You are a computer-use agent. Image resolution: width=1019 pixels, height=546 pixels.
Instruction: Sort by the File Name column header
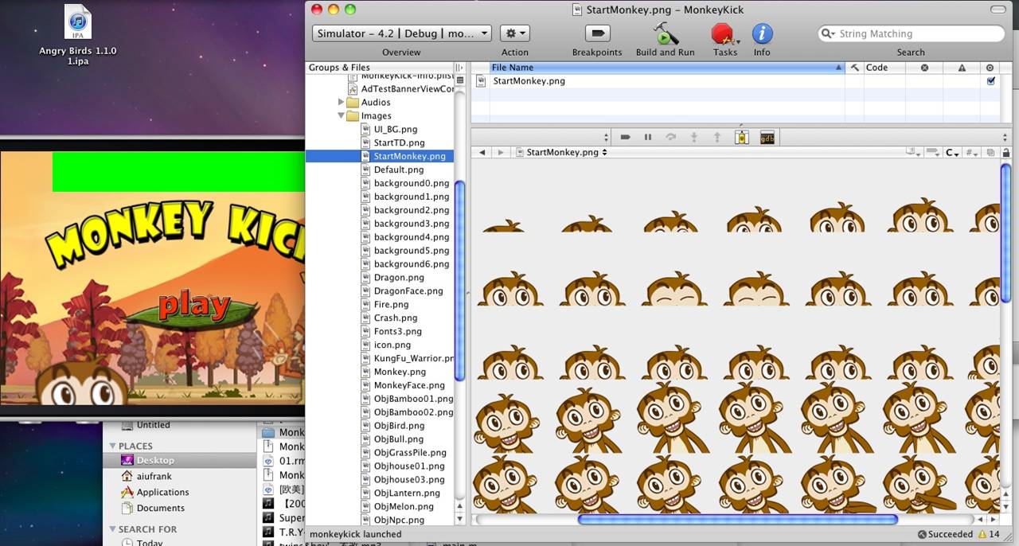[666, 68]
